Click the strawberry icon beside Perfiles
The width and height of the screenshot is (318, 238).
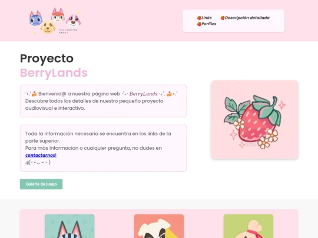(x=199, y=24)
